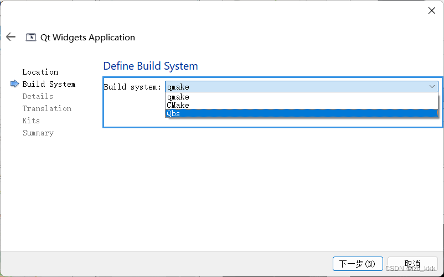Screen dimensions: 444x277
Task: Select Build System step in sidebar
Action: [x=49, y=84]
